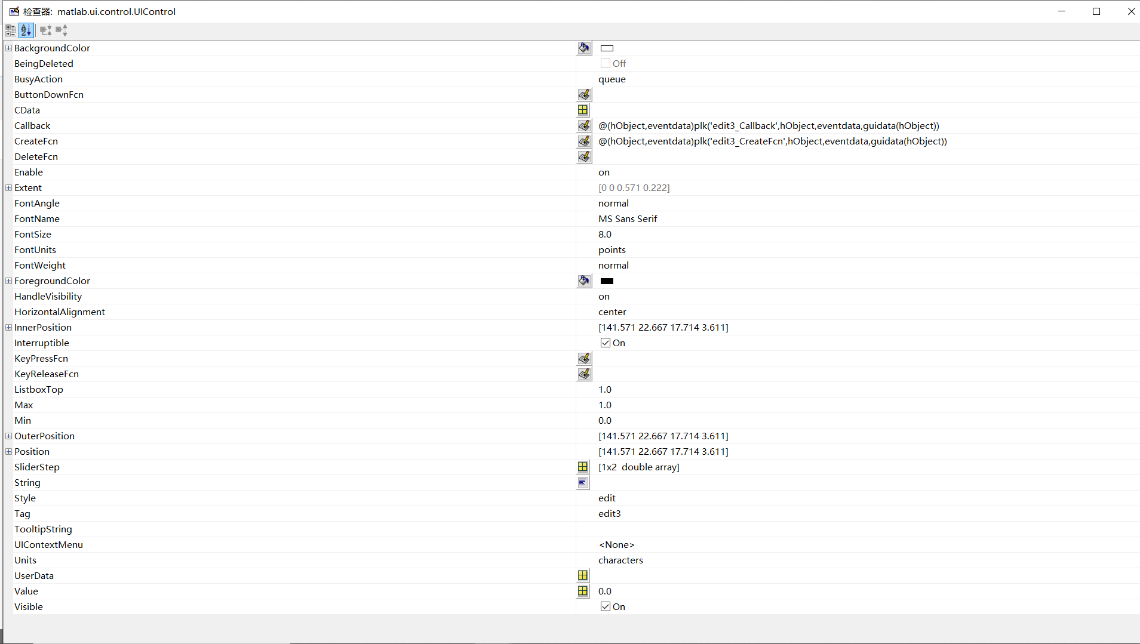
Task: Click the Extent value [0 0 0.571 0.222]
Action: pos(634,187)
